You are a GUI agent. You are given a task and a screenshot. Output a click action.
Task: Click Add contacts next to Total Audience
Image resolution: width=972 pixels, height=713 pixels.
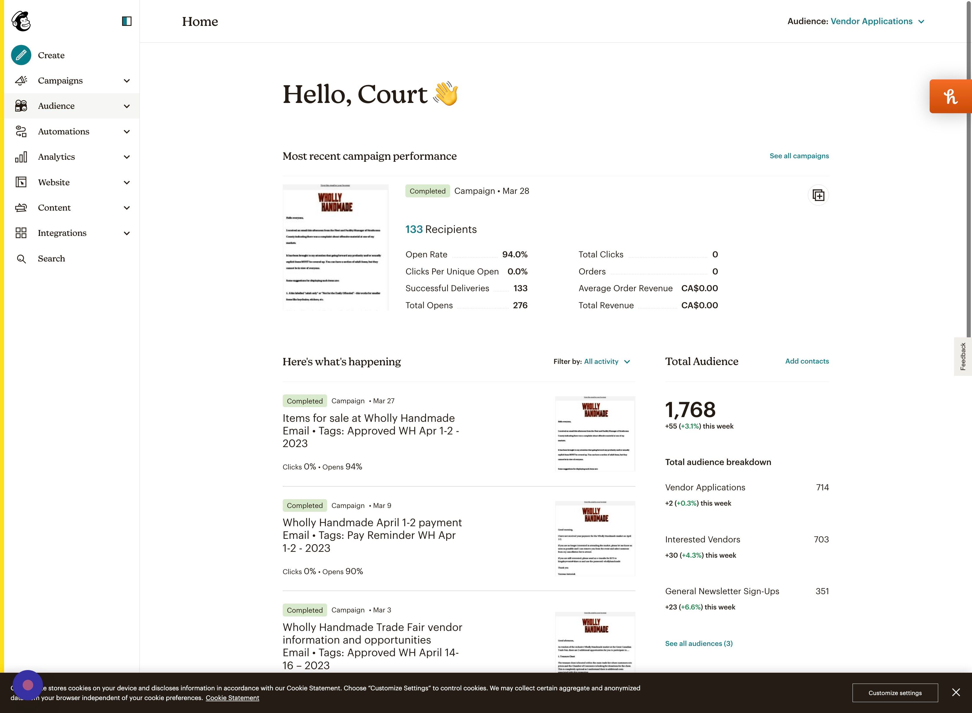click(807, 361)
